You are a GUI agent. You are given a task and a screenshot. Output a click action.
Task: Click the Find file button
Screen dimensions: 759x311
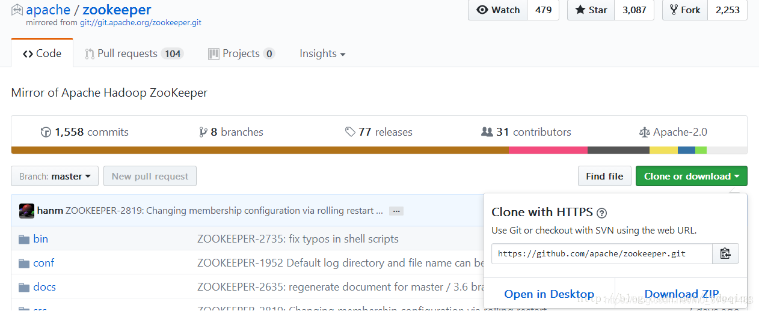tap(604, 176)
